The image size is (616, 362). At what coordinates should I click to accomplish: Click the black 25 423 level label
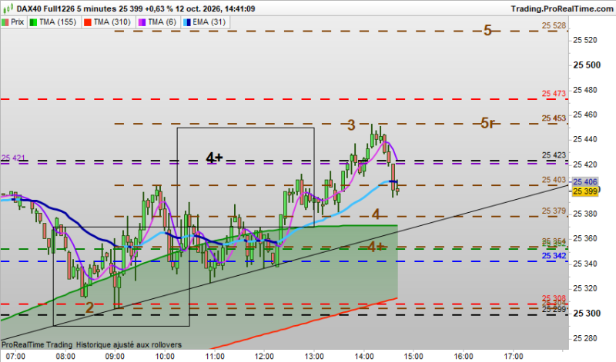pyautogui.click(x=554, y=155)
